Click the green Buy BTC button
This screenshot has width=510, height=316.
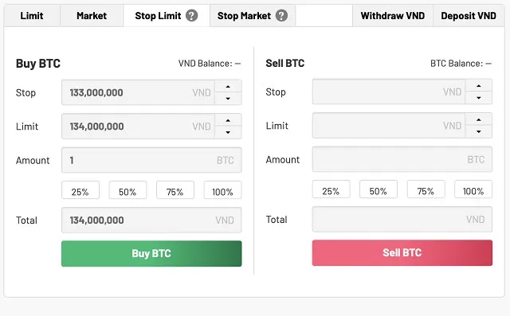click(151, 253)
